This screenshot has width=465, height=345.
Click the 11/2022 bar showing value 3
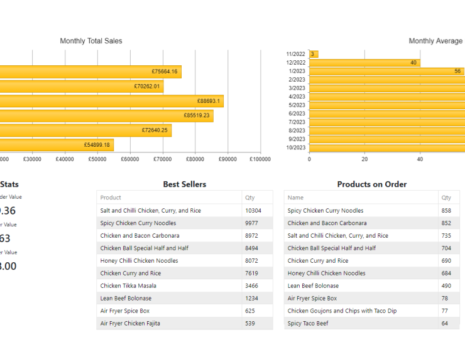click(314, 54)
